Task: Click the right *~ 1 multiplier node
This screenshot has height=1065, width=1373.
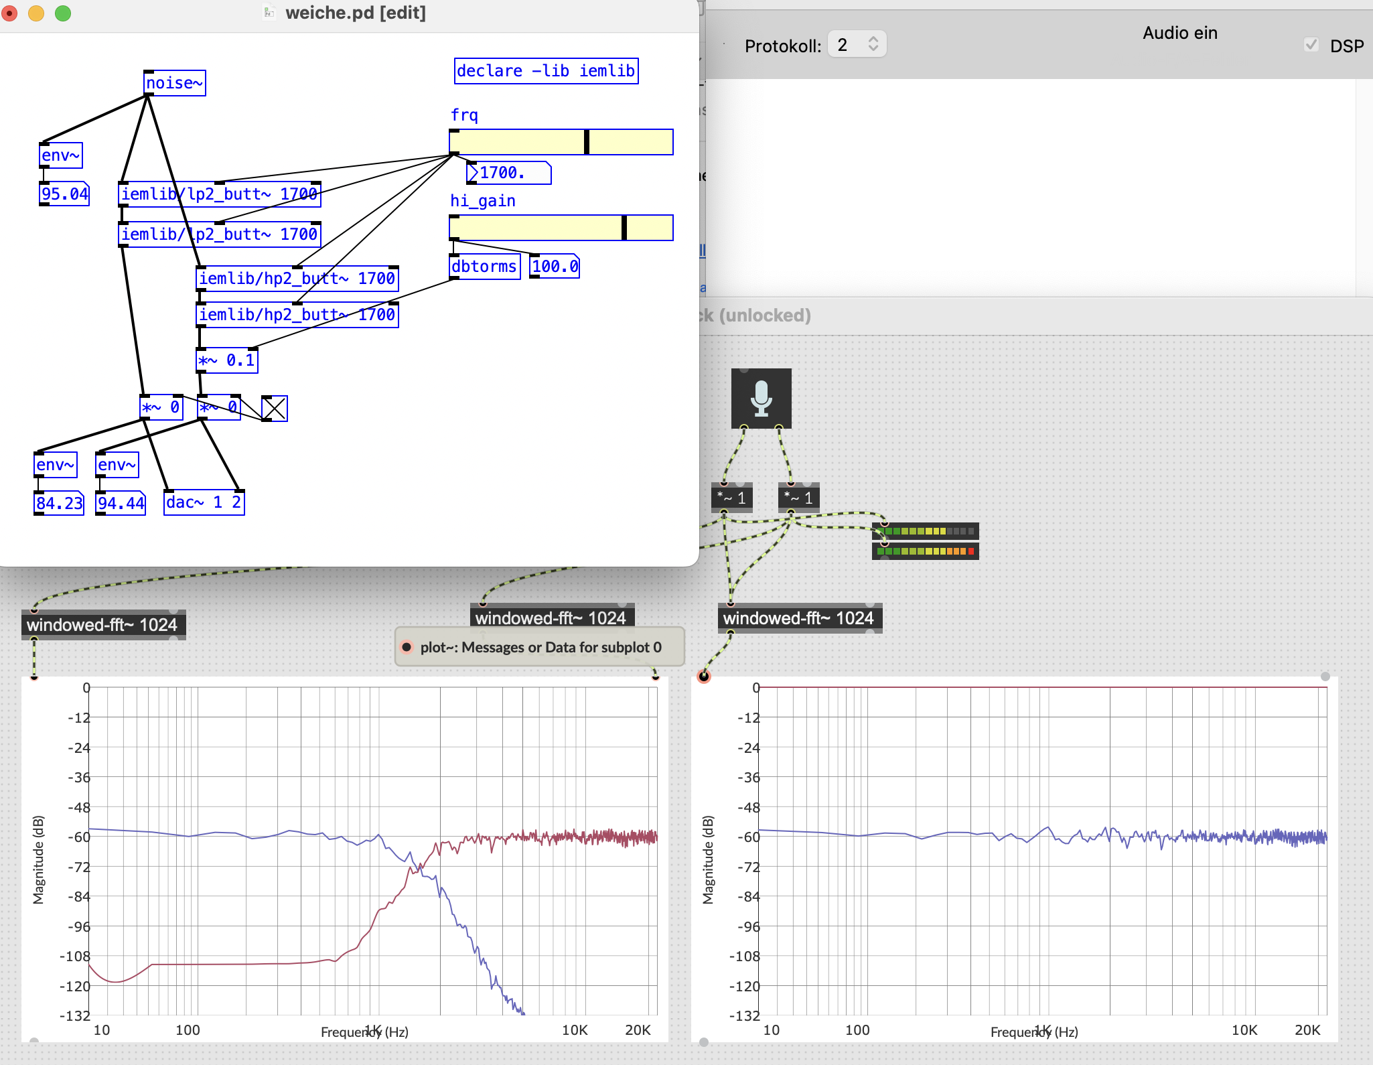Action: click(798, 498)
